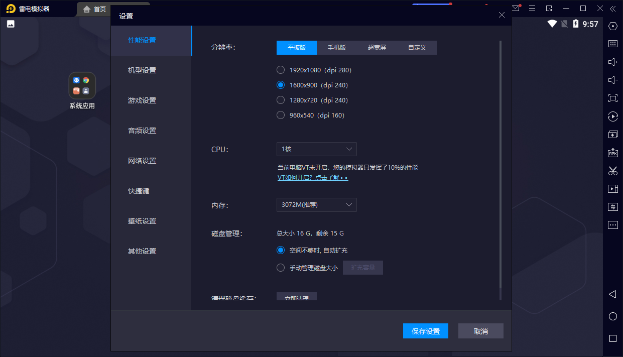Screen dimensions: 623x357
Task: Choose 空间不够时, 自动扩充 disk option
Action: point(281,250)
